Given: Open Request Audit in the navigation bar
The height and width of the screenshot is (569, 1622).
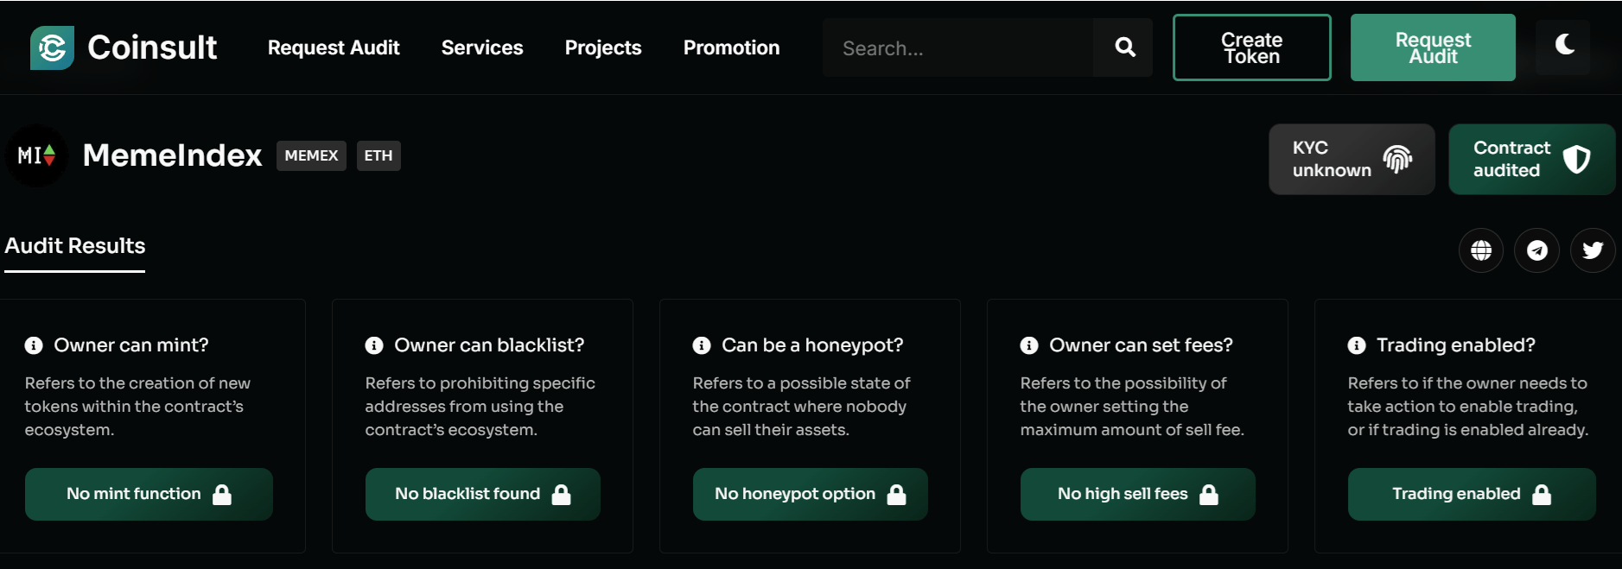Looking at the screenshot, I should (334, 47).
